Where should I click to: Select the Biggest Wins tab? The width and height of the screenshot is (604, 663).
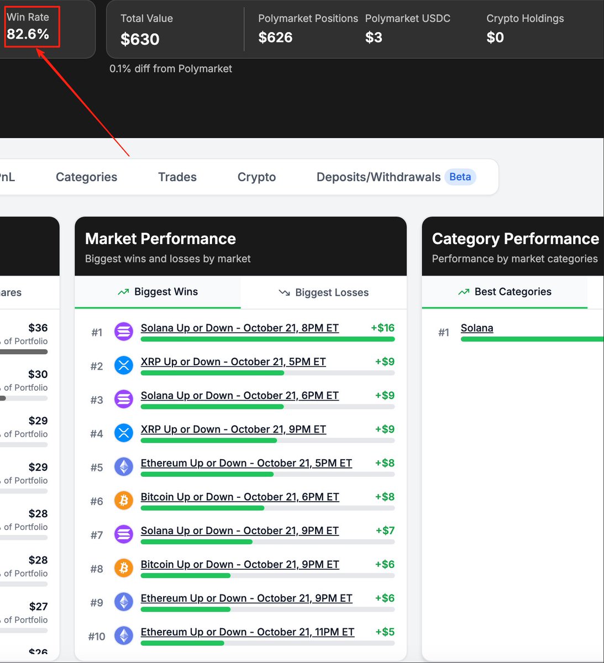pyautogui.click(x=158, y=292)
